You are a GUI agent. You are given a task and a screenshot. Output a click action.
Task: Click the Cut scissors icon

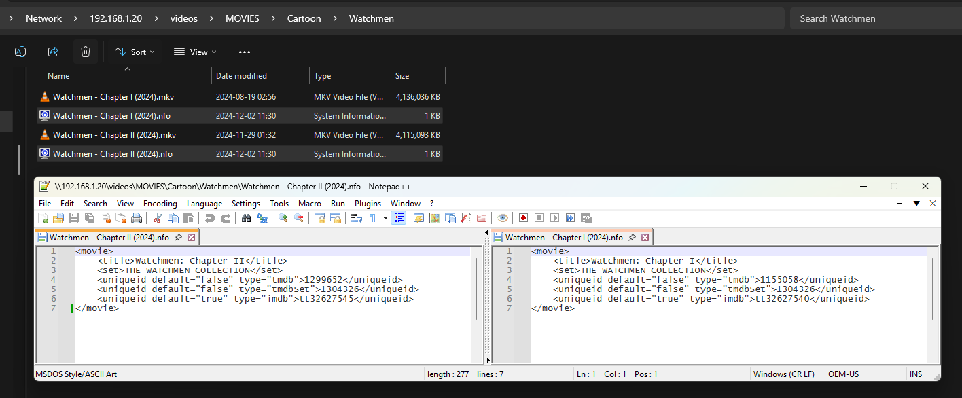tap(158, 218)
